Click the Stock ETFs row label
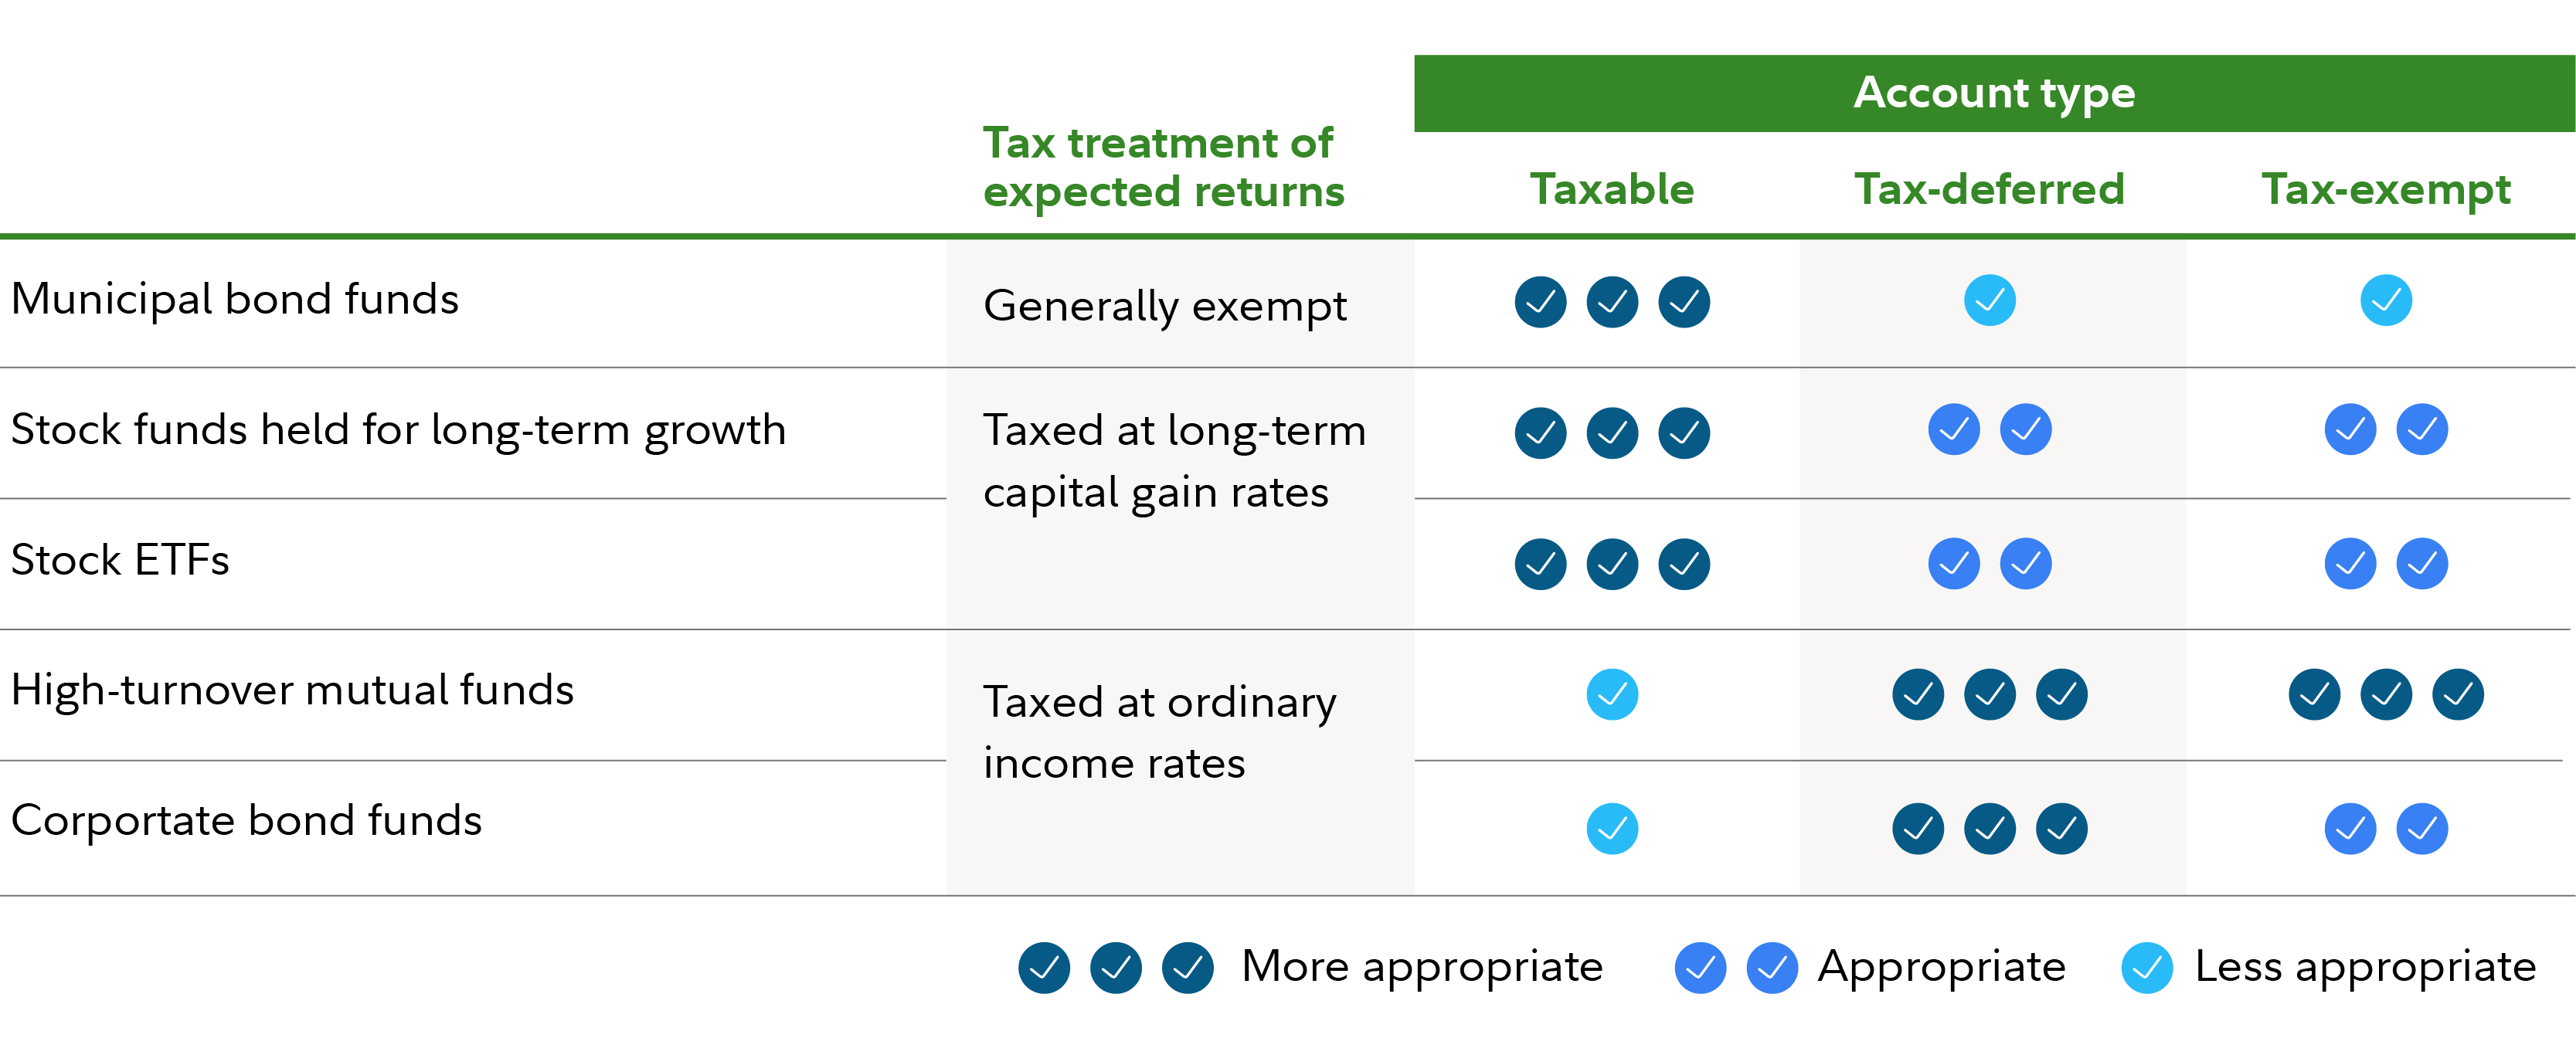The width and height of the screenshot is (2576, 1038). click(120, 560)
